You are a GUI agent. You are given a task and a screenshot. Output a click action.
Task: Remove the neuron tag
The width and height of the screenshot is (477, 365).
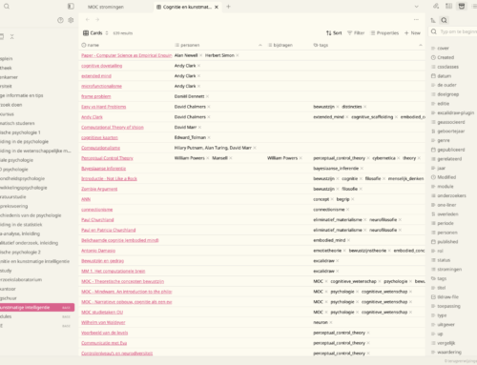[x=331, y=322]
